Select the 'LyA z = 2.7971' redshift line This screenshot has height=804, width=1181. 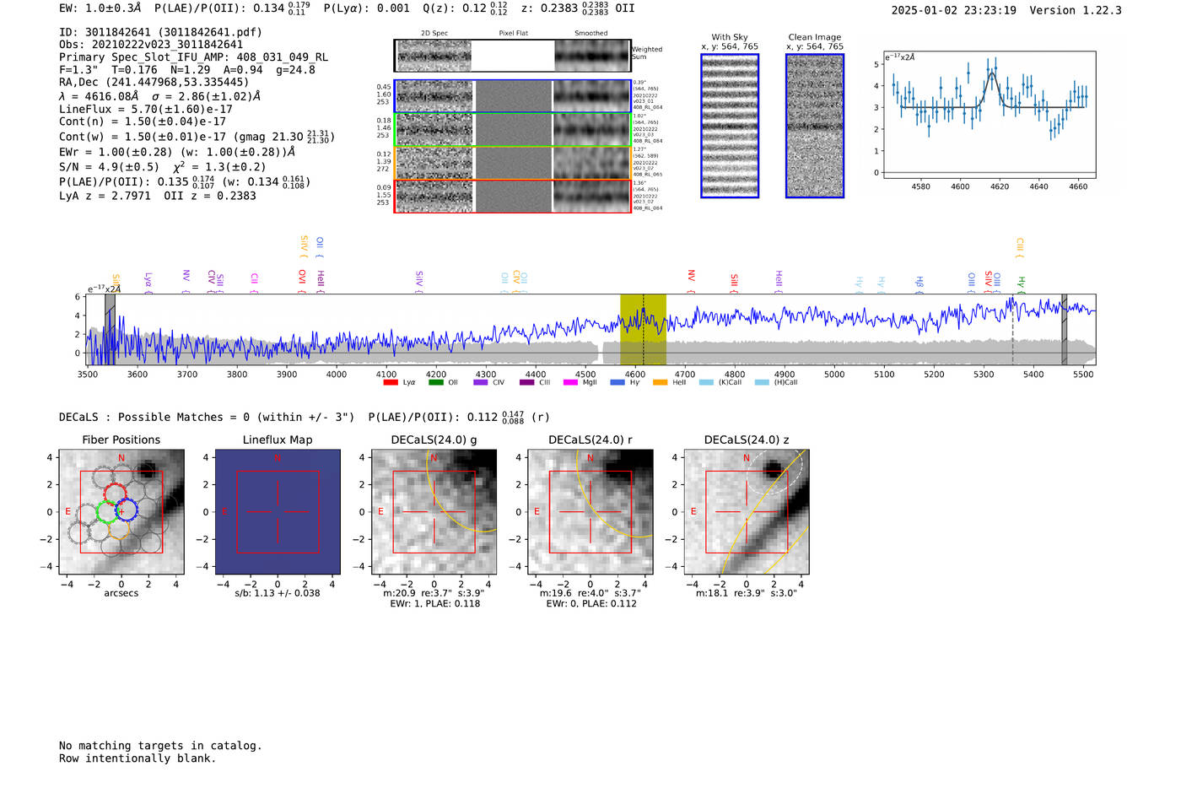tap(105, 196)
